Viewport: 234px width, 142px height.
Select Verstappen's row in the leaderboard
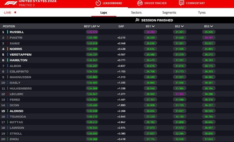pyautogui.click(x=21, y=54)
